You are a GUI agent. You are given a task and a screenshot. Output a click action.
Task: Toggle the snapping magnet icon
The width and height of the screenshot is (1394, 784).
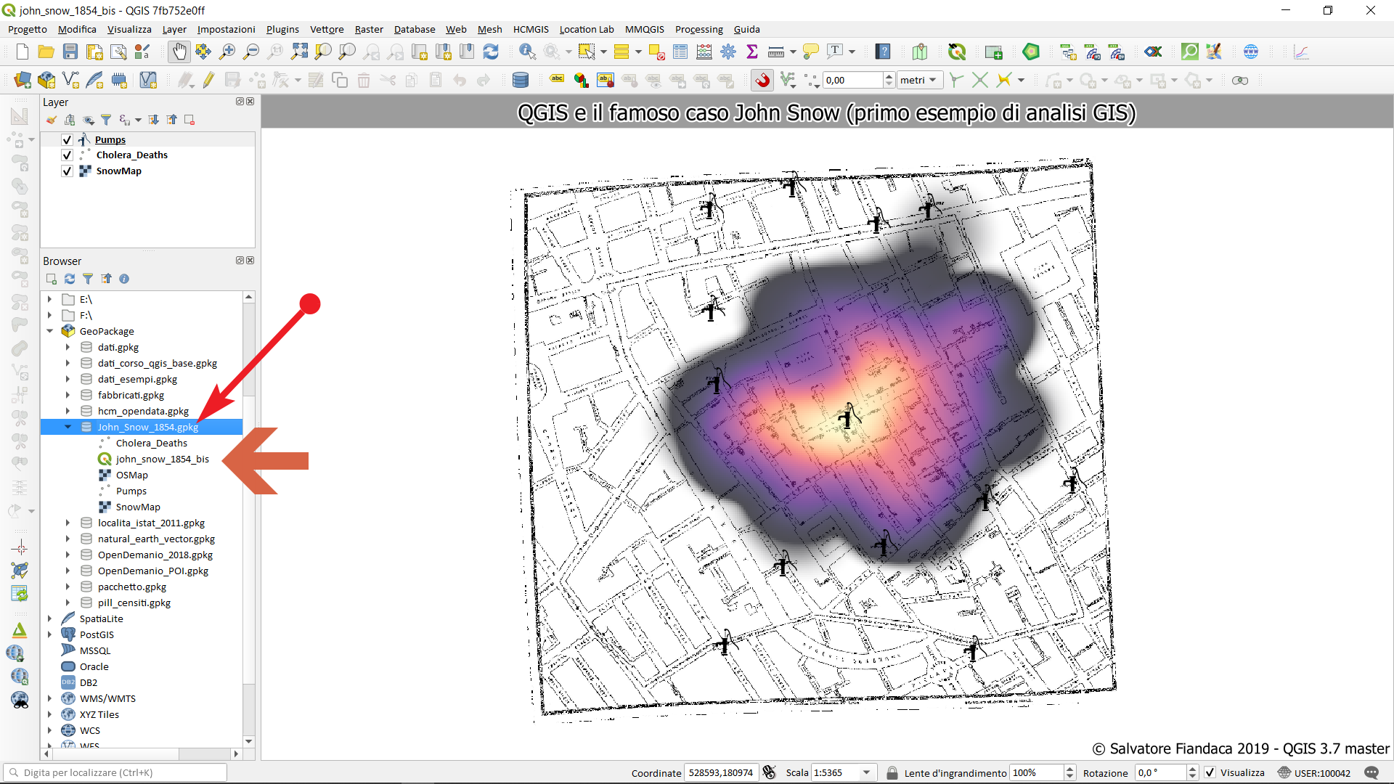762,80
